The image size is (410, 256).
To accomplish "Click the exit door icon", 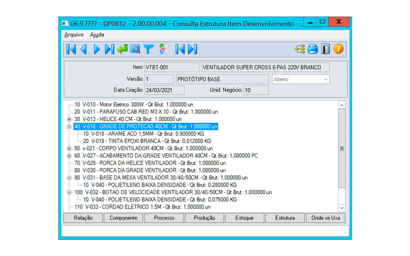I will tap(326, 49).
